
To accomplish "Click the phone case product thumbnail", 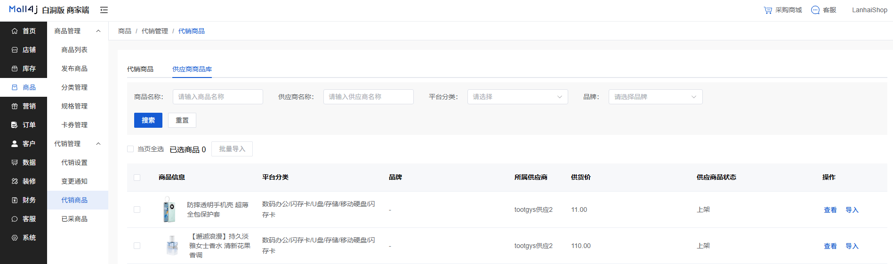I will tap(169, 210).
